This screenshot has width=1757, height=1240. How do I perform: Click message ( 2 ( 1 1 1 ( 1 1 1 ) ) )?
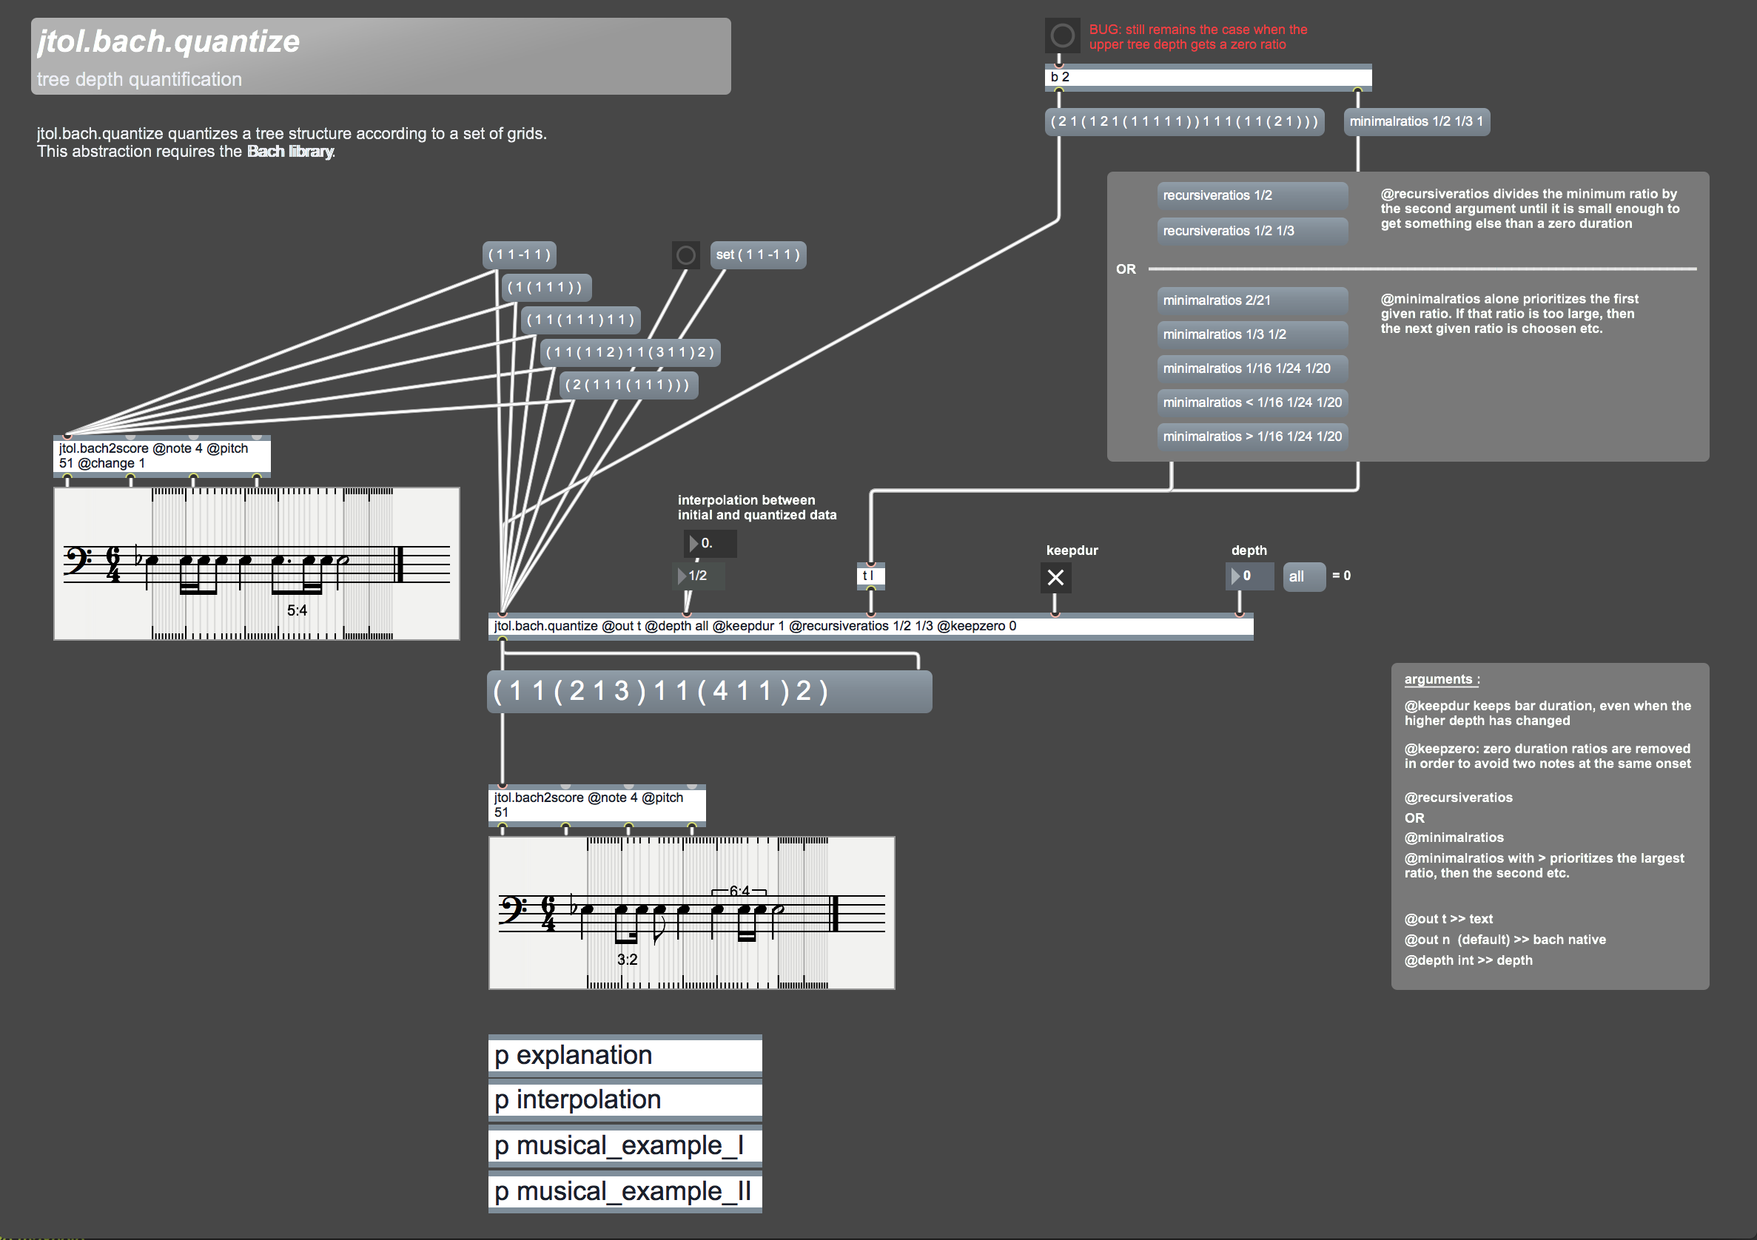(x=628, y=385)
